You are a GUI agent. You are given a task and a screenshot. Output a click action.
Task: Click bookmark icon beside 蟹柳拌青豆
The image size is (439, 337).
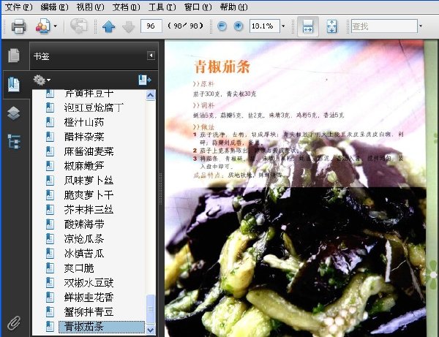tap(50, 312)
